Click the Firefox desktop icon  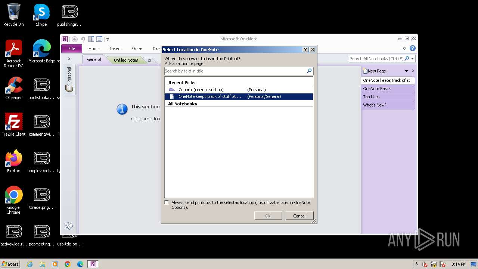(x=13, y=162)
